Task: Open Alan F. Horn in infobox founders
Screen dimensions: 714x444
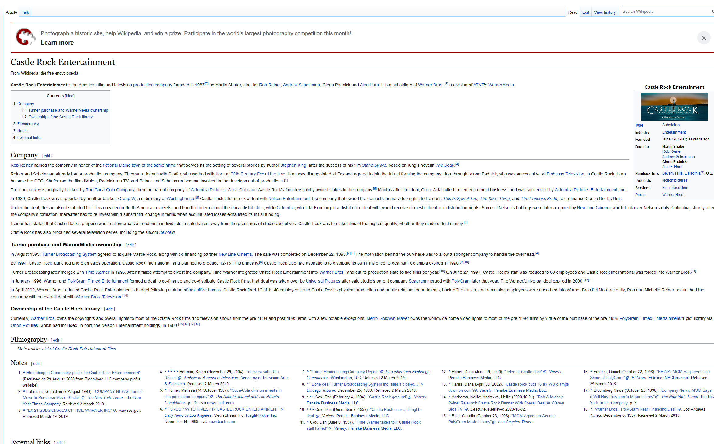Action: click(x=672, y=167)
